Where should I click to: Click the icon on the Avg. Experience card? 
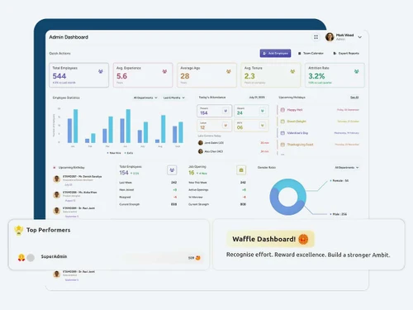(x=164, y=71)
